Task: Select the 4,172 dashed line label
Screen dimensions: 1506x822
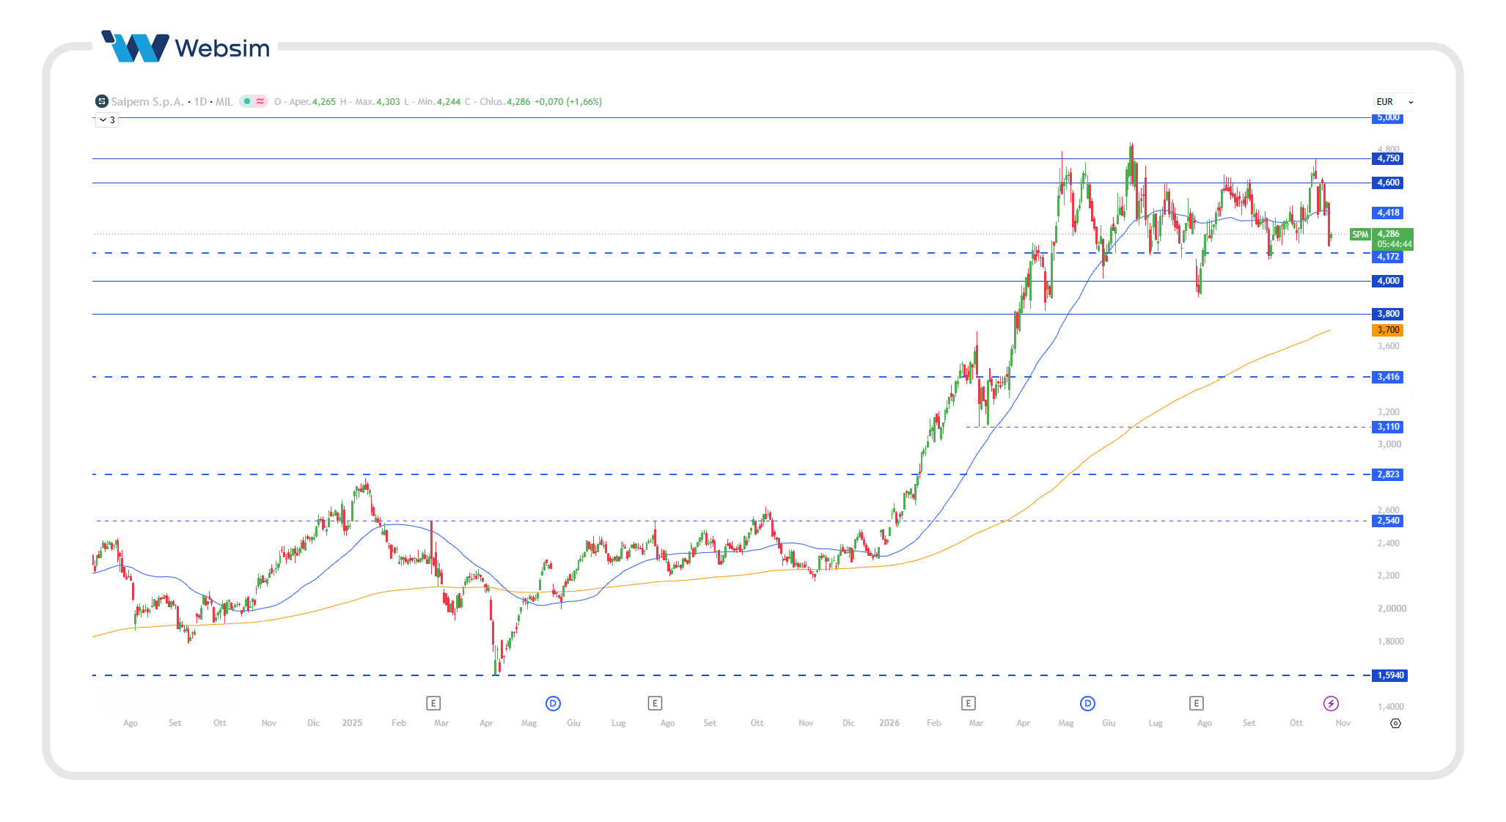Action: (1387, 257)
